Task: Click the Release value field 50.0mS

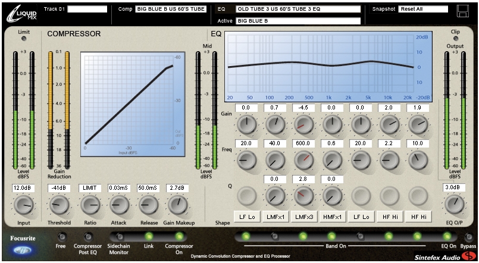Action: coord(148,188)
